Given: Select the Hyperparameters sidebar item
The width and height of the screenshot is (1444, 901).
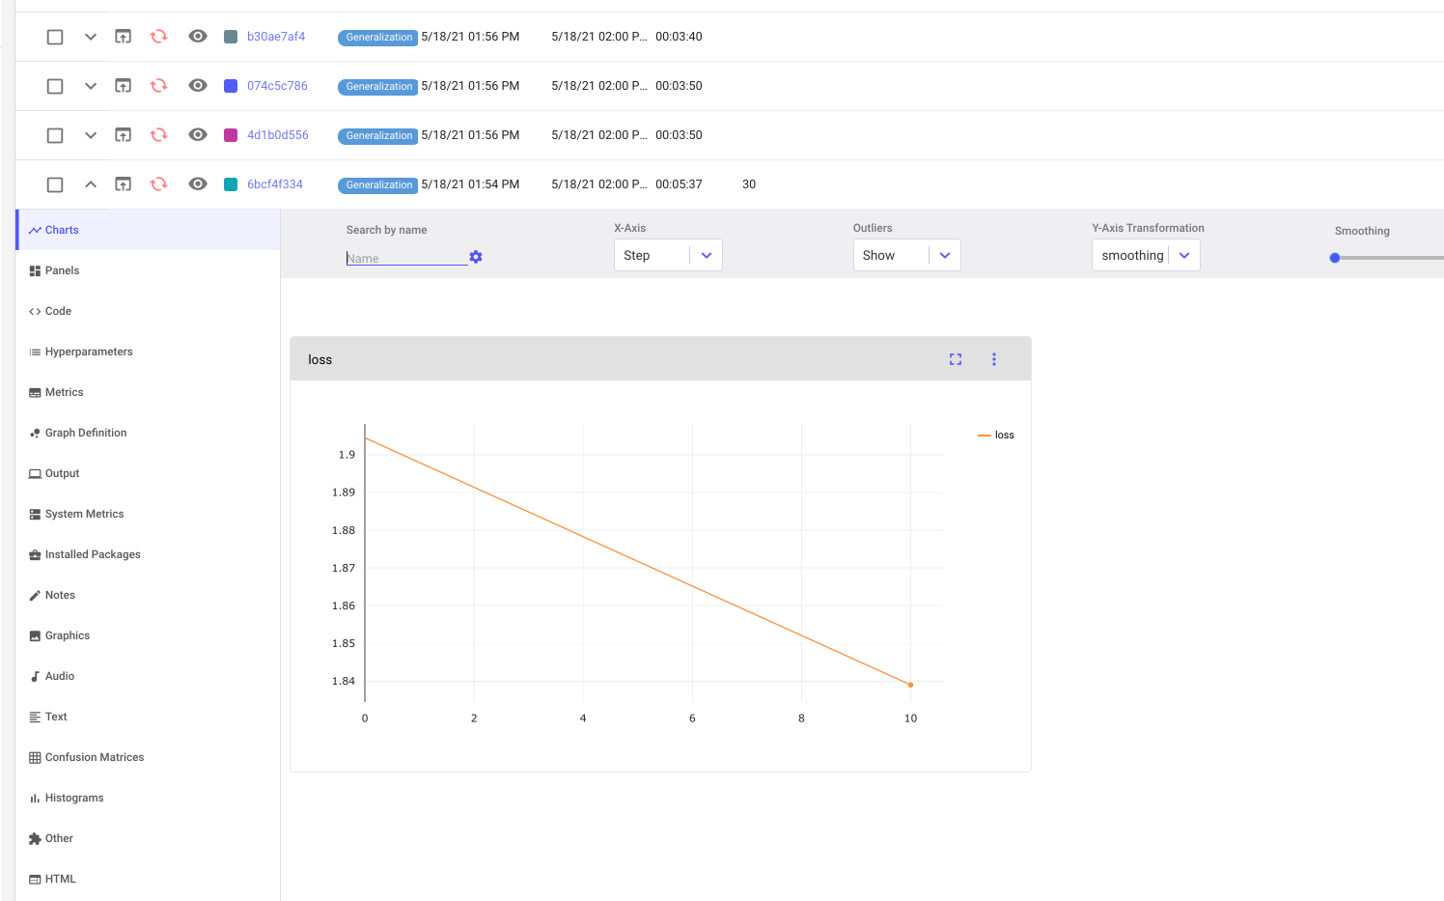Looking at the screenshot, I should click(89, 351).
